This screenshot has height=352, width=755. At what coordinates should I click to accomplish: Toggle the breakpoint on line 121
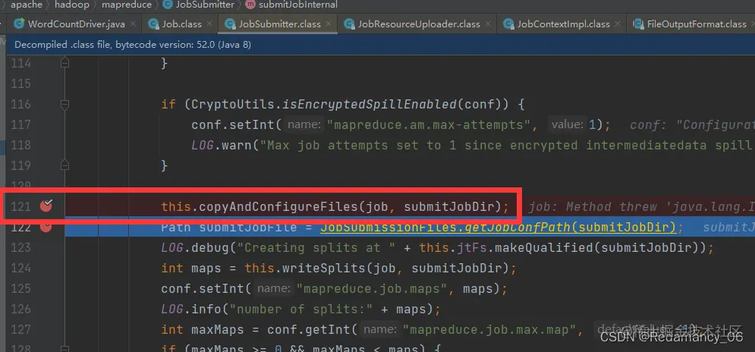pos(46,206)
